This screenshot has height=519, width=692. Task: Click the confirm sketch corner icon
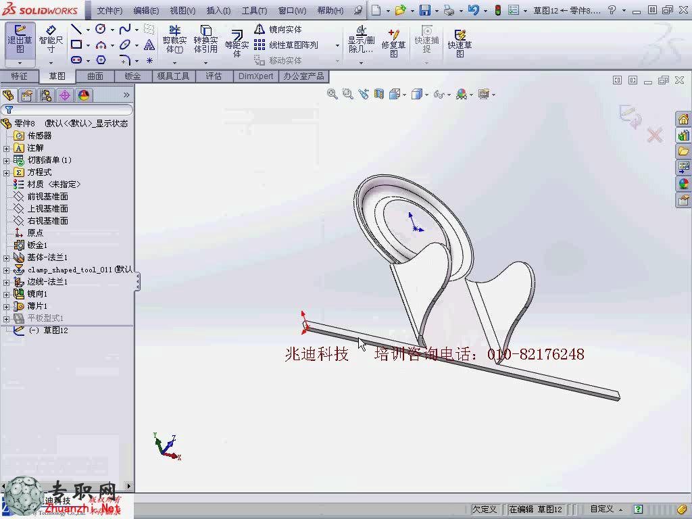(x=630, y=116)
